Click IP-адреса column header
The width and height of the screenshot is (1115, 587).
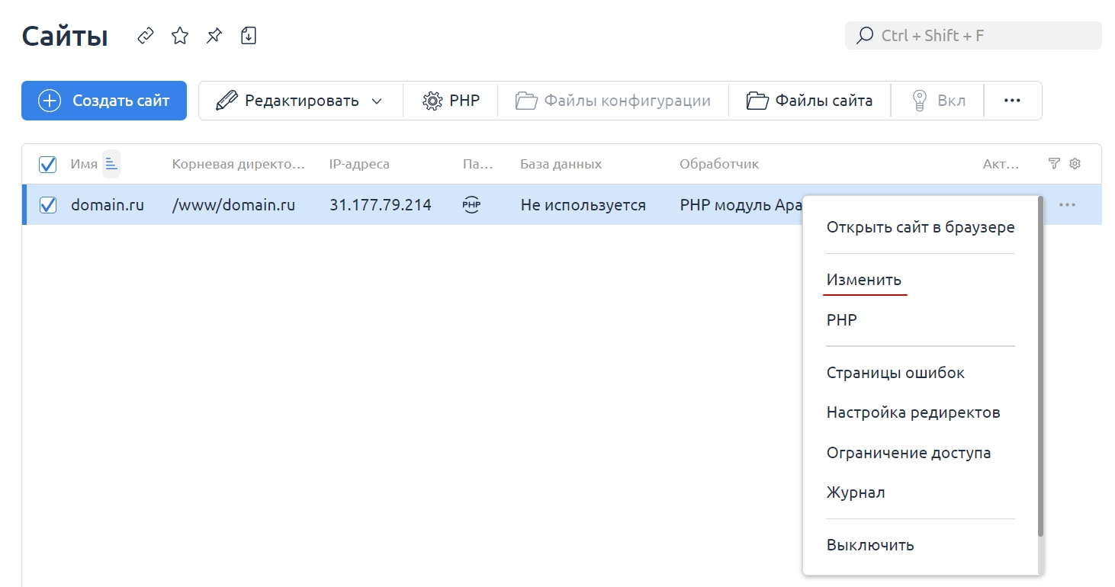click(359, 164)
